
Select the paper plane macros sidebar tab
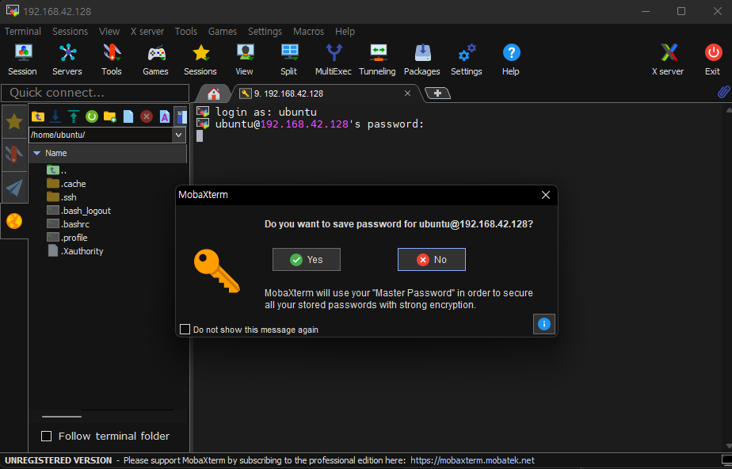pyautogui.click(x=14, y=188)
